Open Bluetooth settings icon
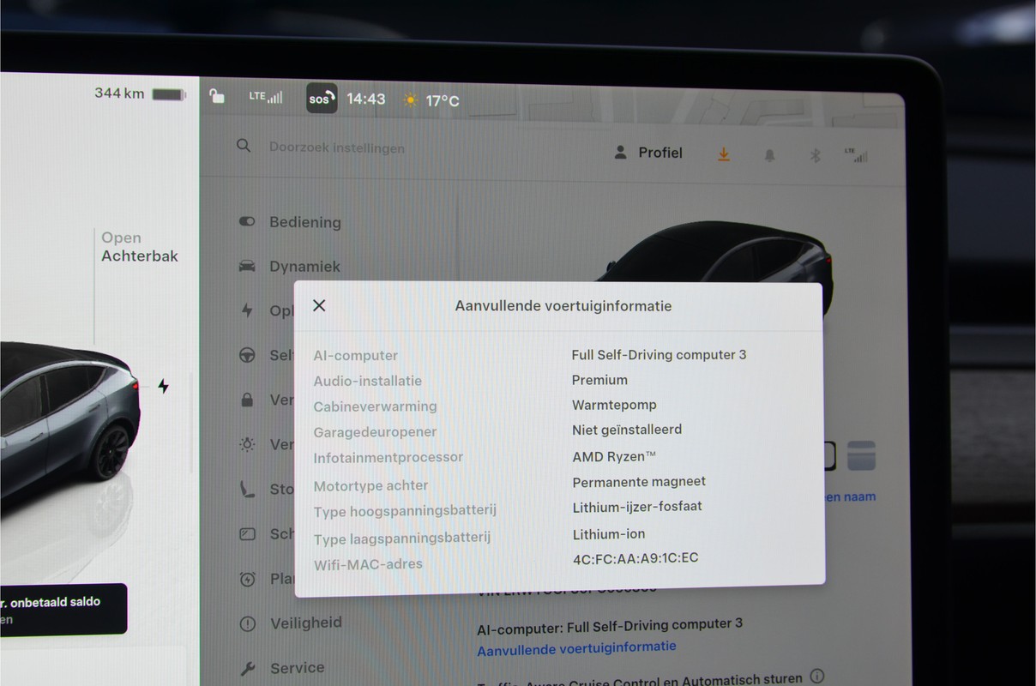1036x686 pixels. click(816, 155)
